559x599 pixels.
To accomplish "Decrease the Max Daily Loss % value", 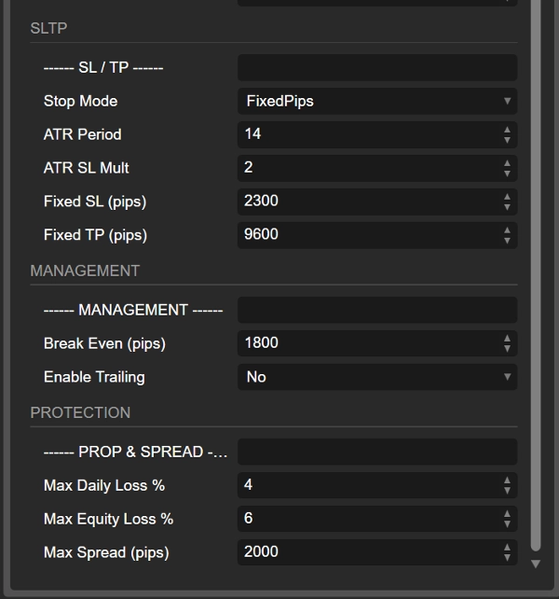I will tap(507, 491).
